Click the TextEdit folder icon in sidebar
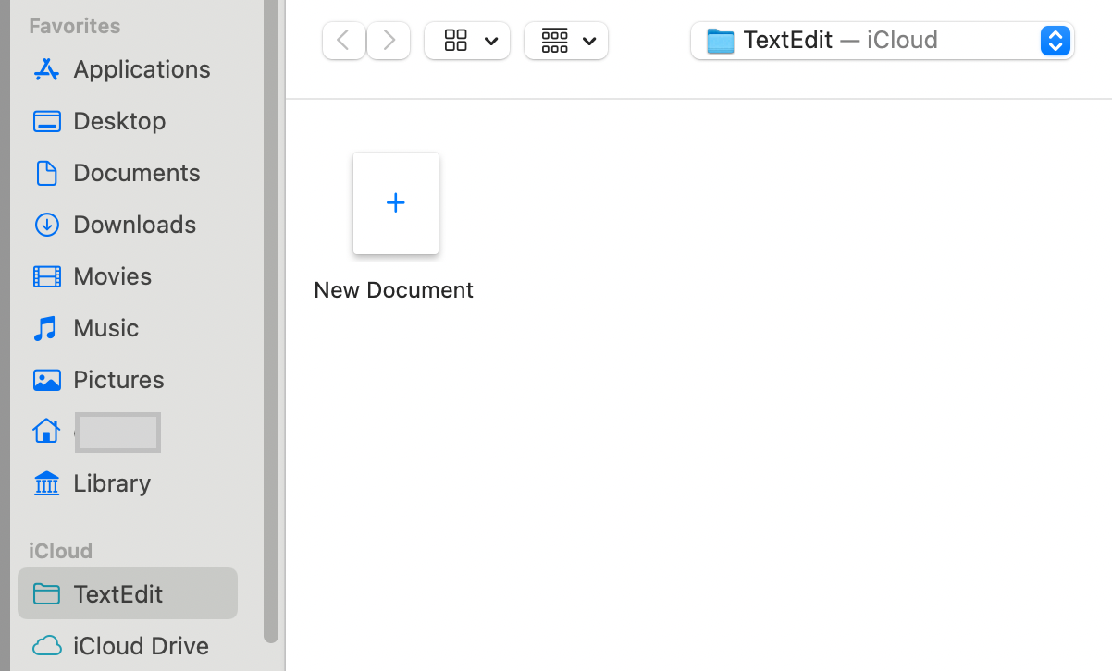The image size is (1112, 671). point(46,593)
